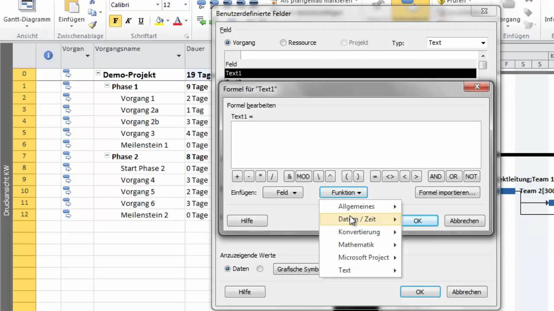Click task mode icon for Phase 1 row
This screenshot has height=311, width=554.
coord(67,86)
